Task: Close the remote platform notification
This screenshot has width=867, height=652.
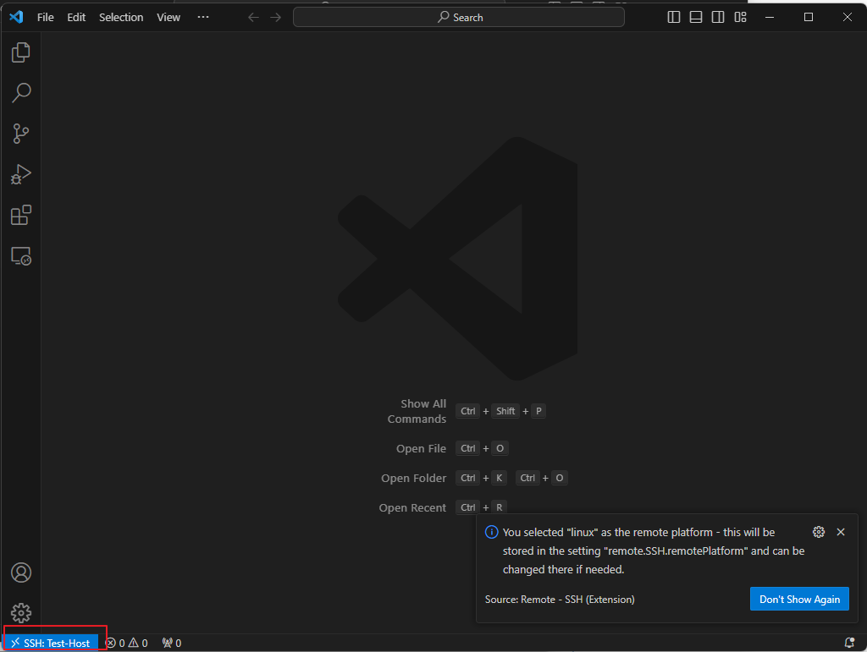Action: point(841,532)
